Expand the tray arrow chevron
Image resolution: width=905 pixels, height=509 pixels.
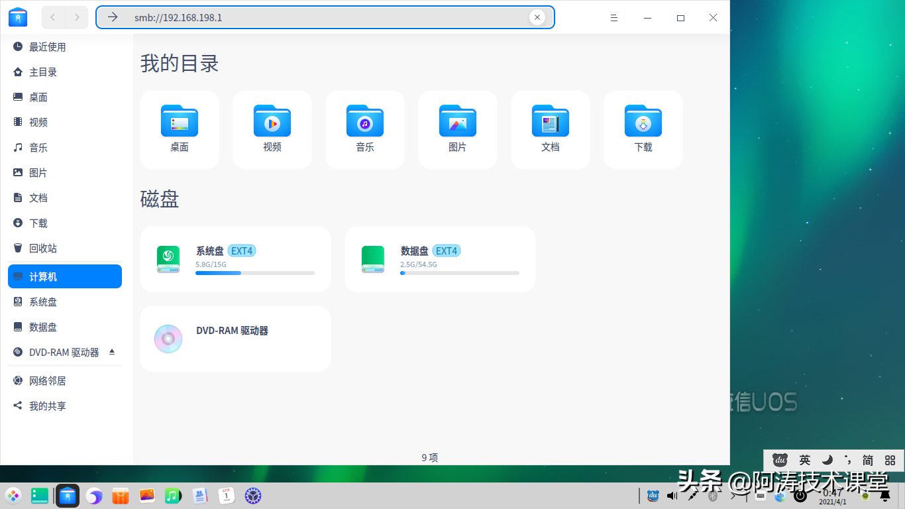(733, 495)
